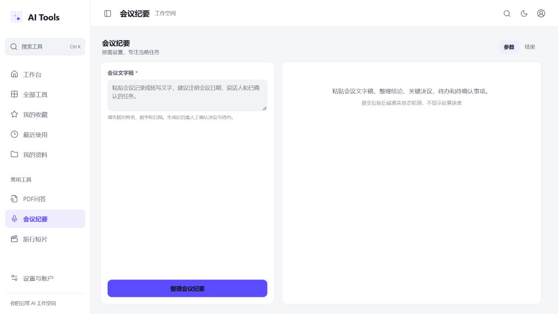Open the user account avatar icon
Viewport: 558px width, 314px height.
click(541, 14)
